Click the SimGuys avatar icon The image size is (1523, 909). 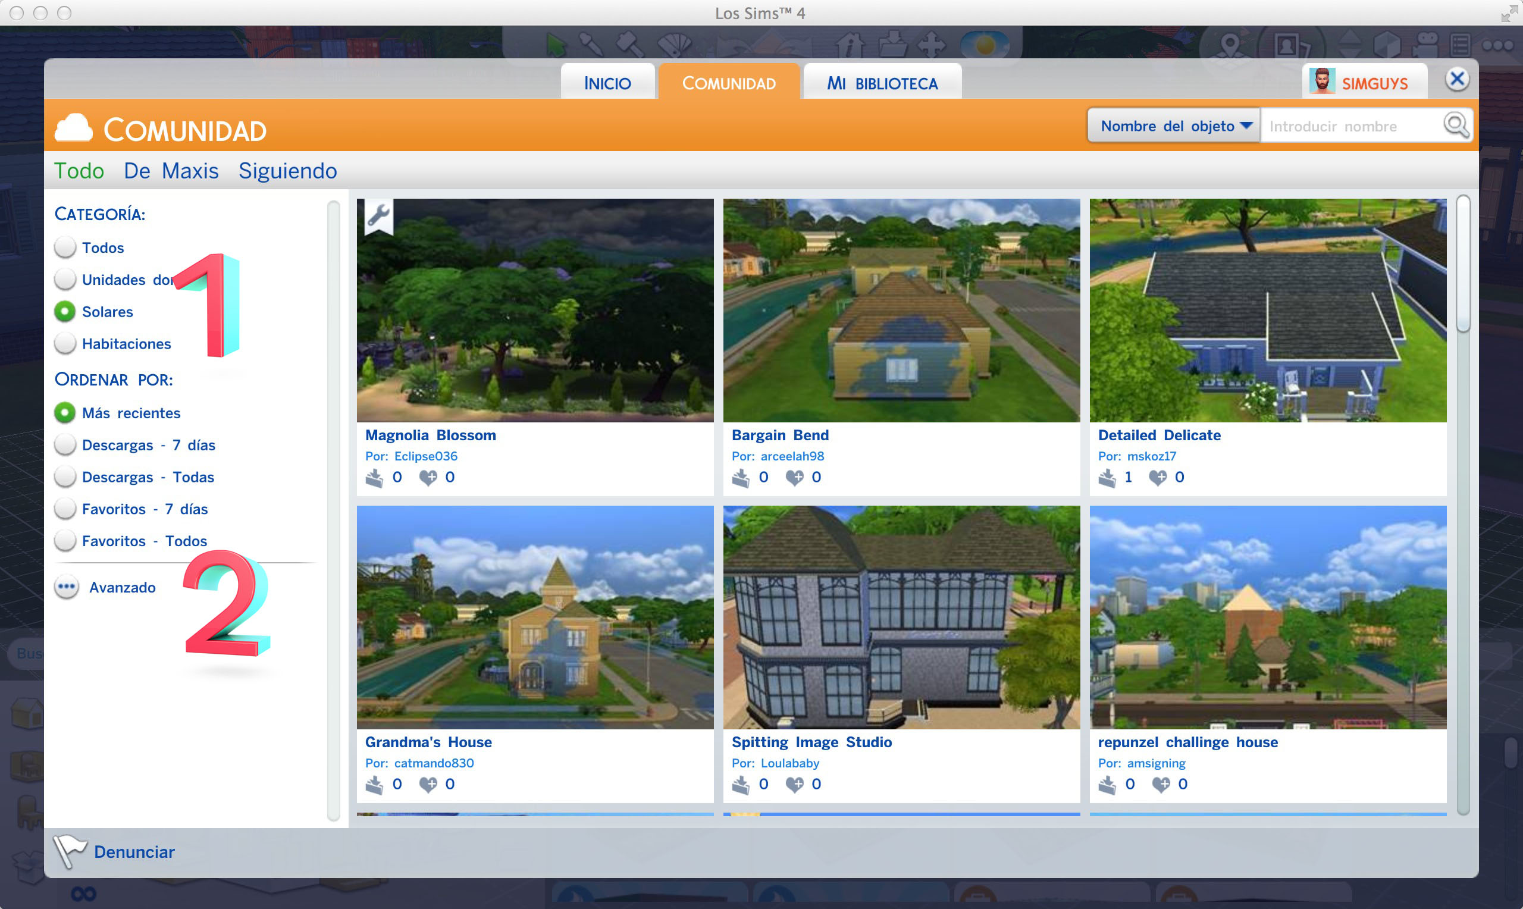click(x=1321, y=82)
